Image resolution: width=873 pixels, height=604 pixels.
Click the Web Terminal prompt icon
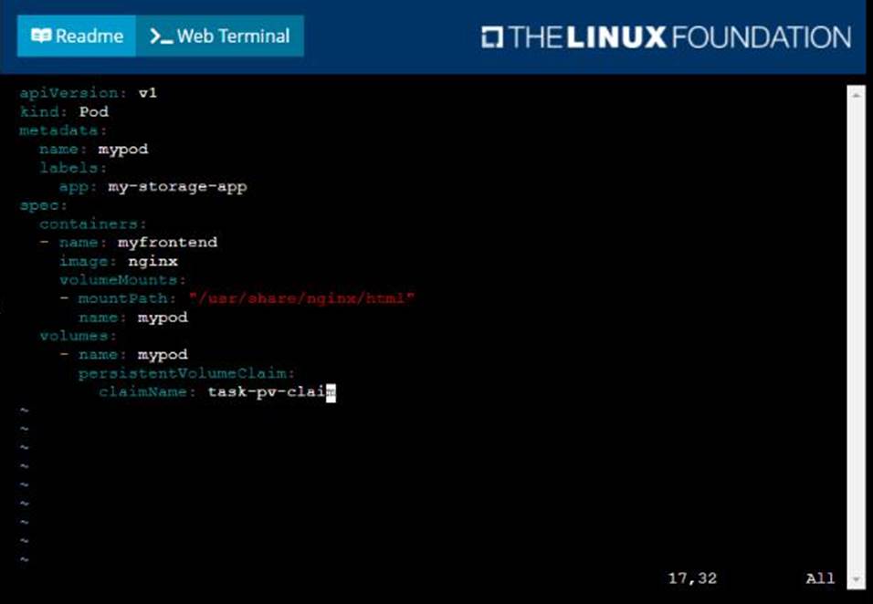pos(161,36)
